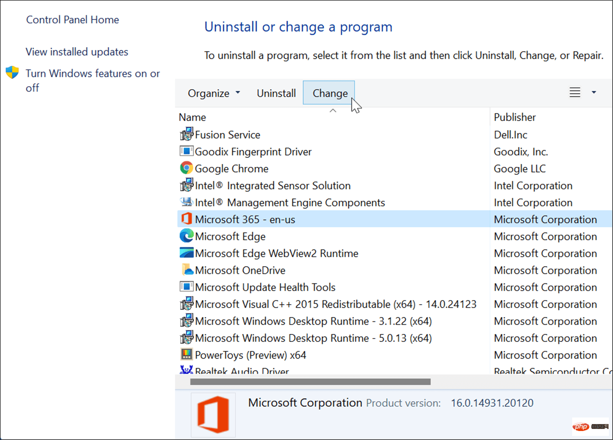Click product version 16.0.14931.20120 value
The image size is (613, 440).
pos(492,403)
